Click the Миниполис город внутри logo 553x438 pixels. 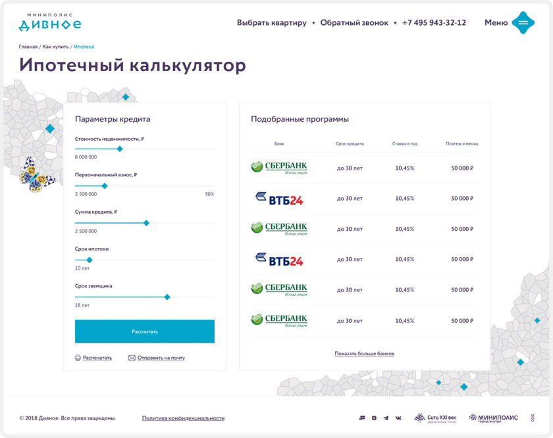pos(493,418)
